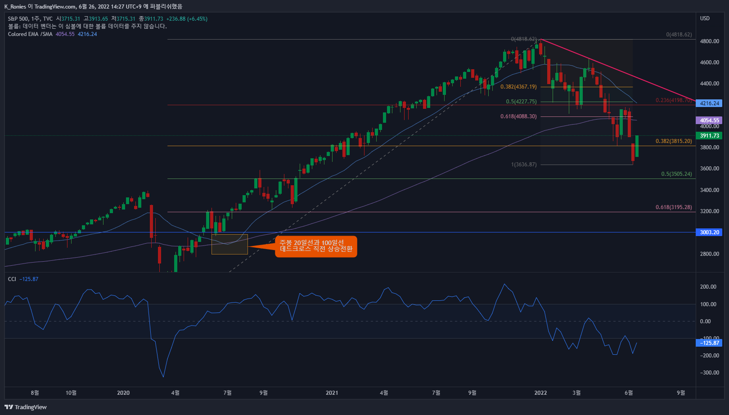Select the 200.00 CCI axis label
Image resolution: width=729 pixels, height=415 pixels.
(708, 287)
